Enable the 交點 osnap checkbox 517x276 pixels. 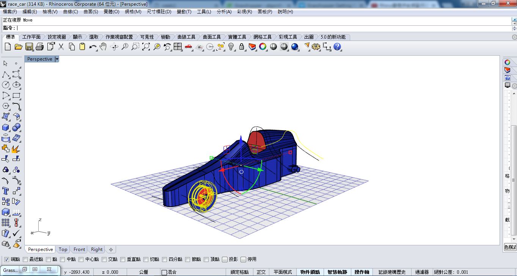tap(104, 259)
